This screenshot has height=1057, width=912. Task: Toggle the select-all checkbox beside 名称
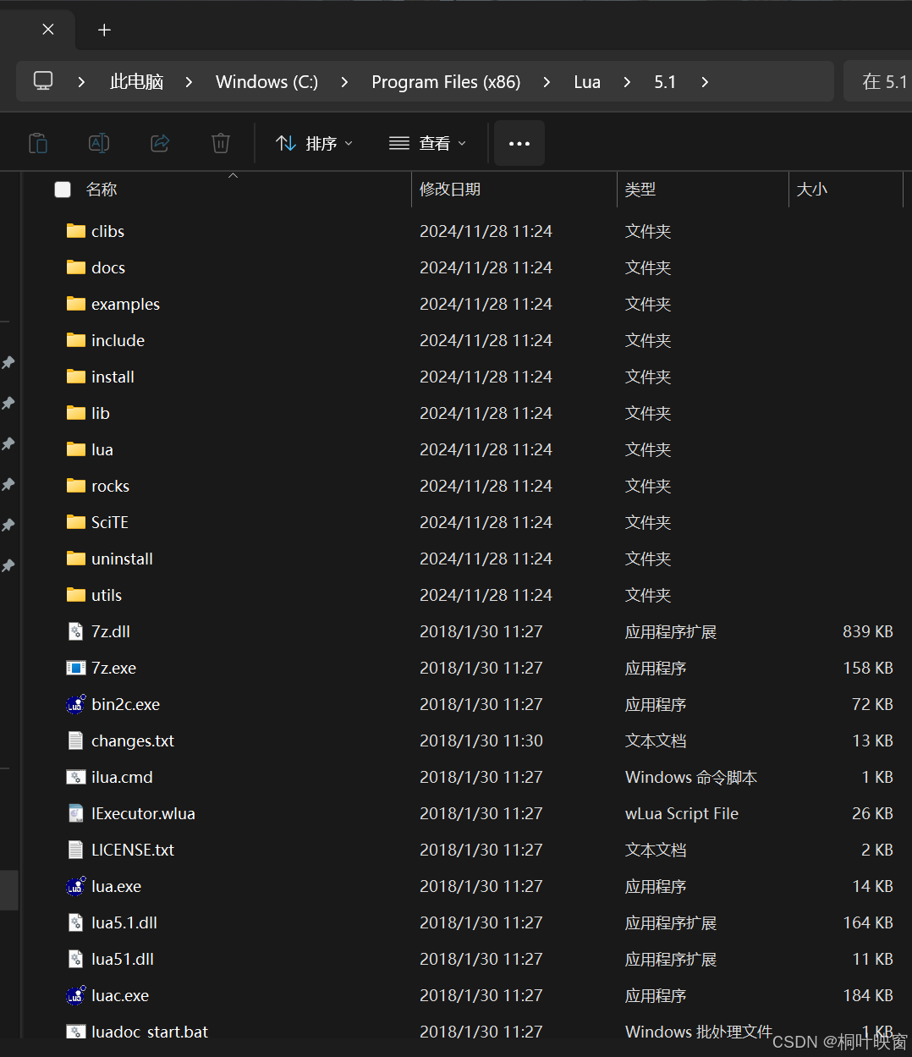(63, 190)
